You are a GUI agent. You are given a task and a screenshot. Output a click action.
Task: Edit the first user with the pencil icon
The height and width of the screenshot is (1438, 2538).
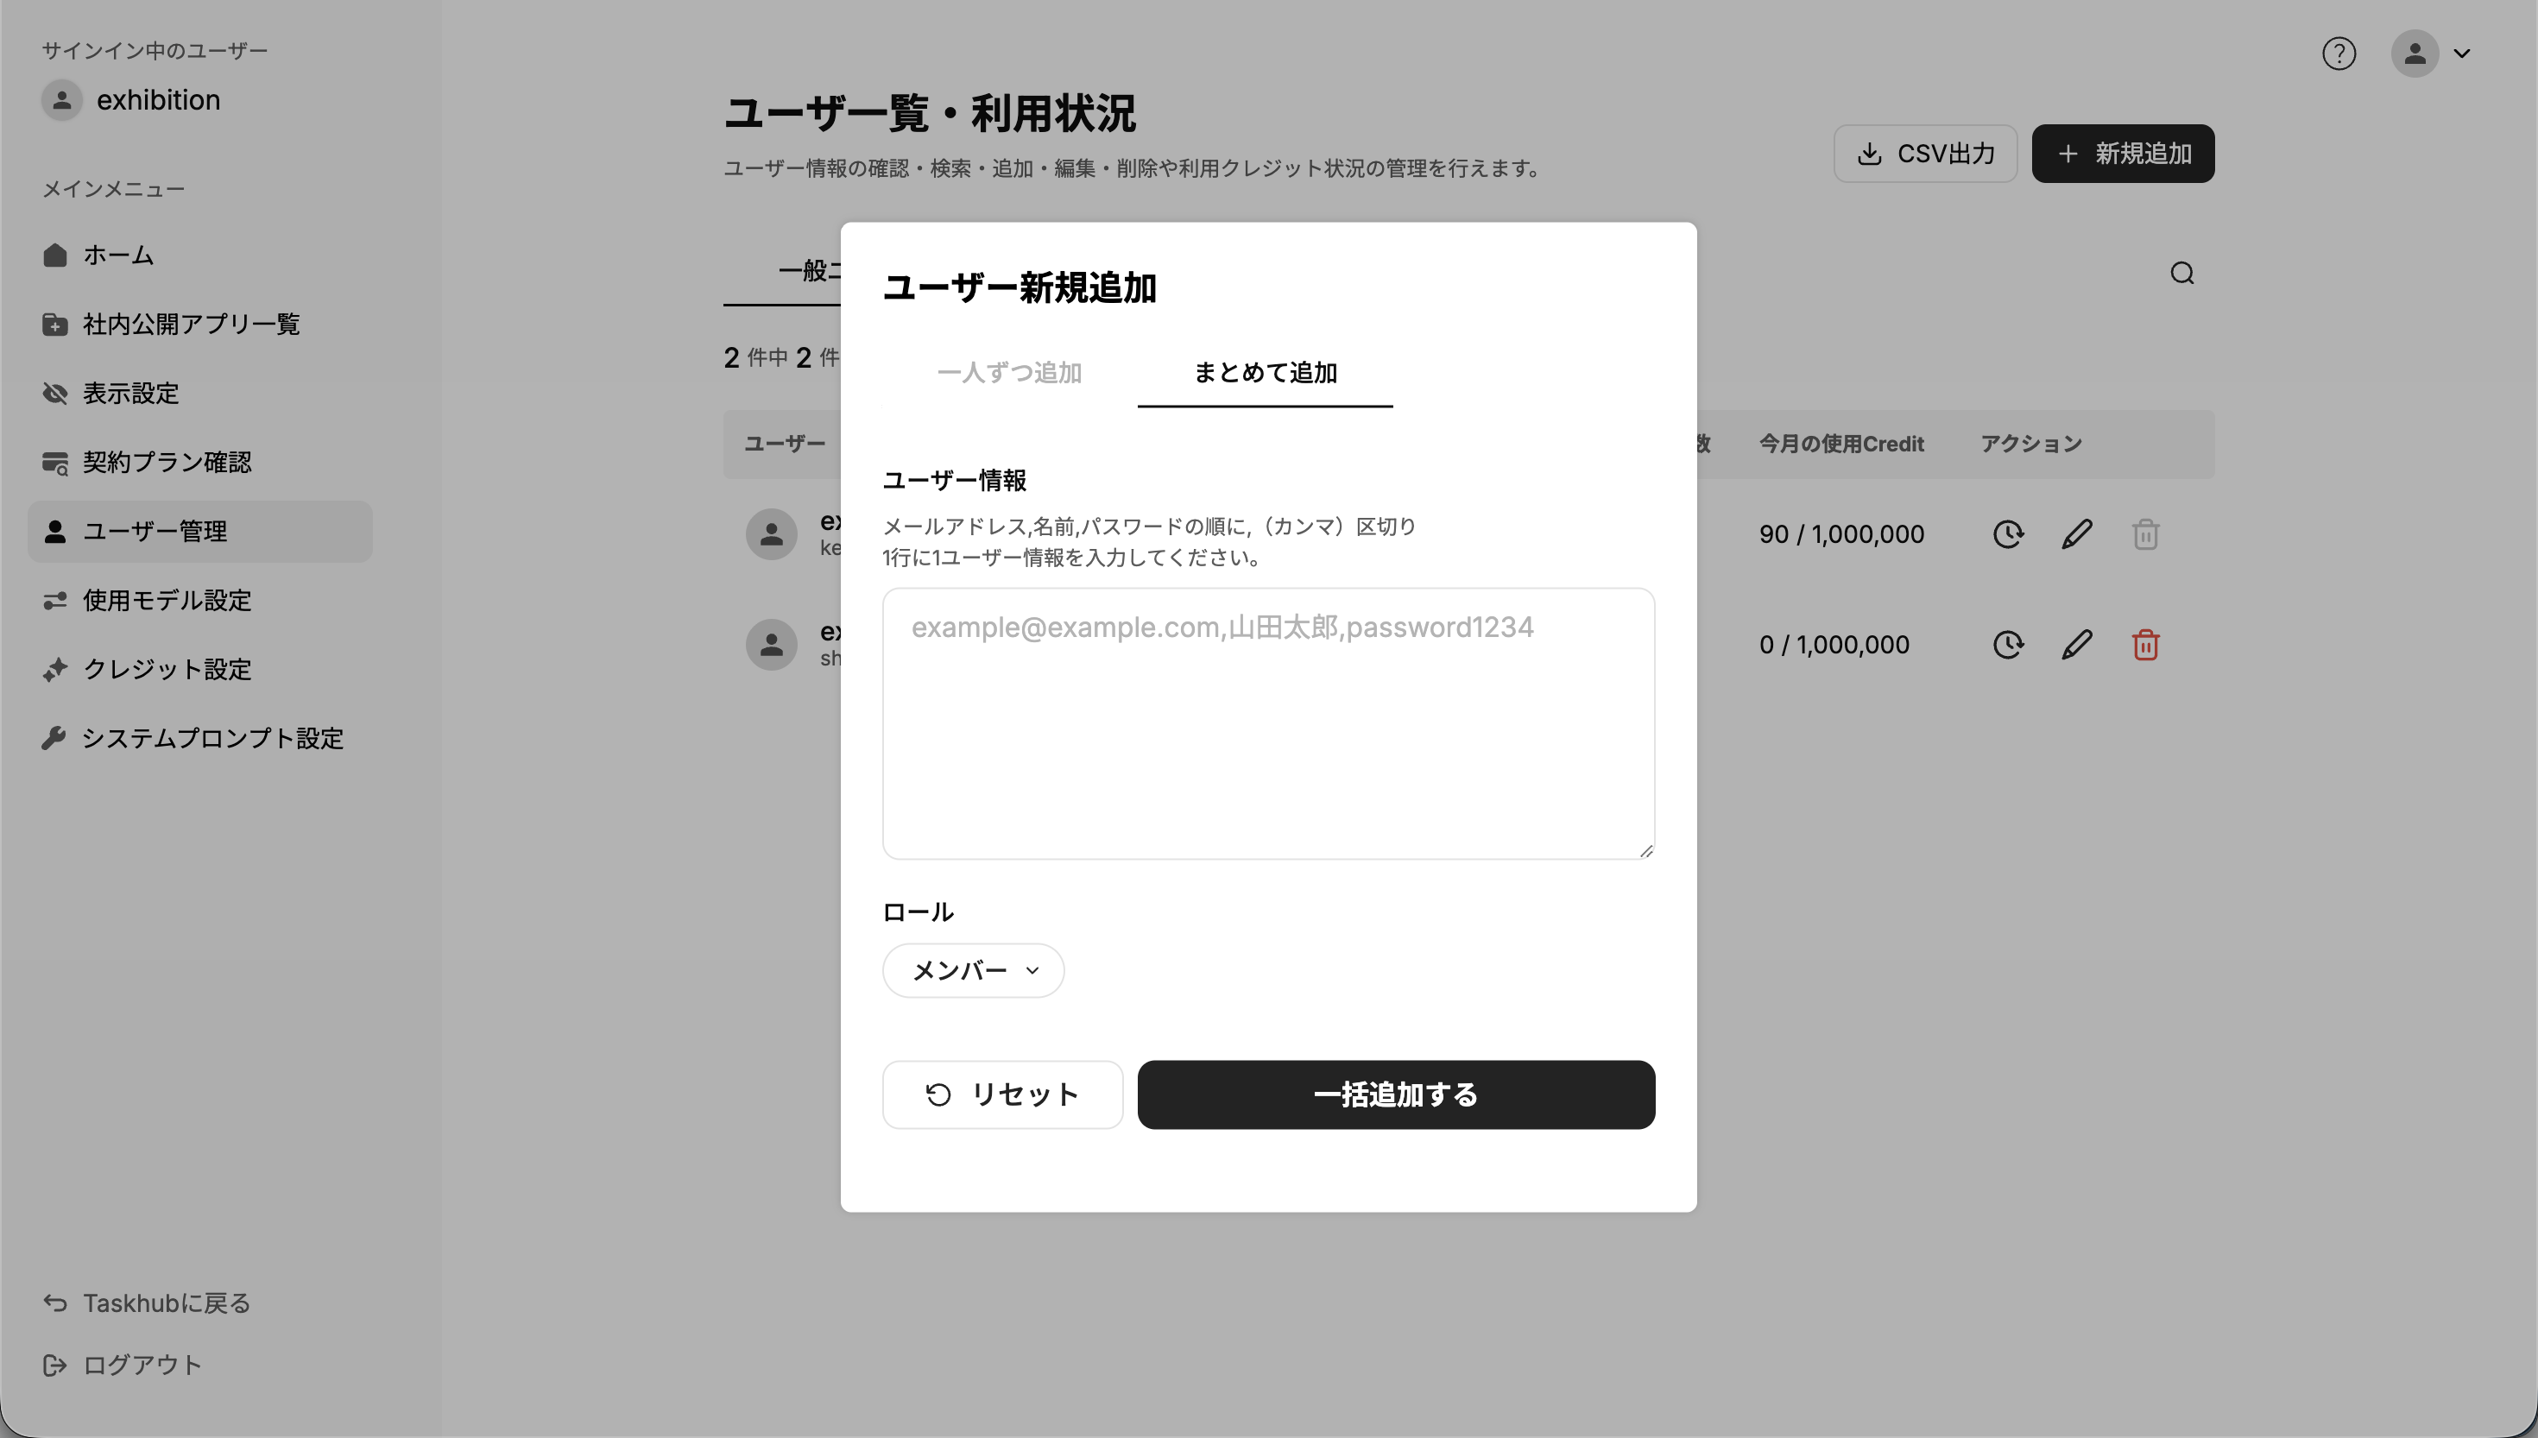point(2077,534)
